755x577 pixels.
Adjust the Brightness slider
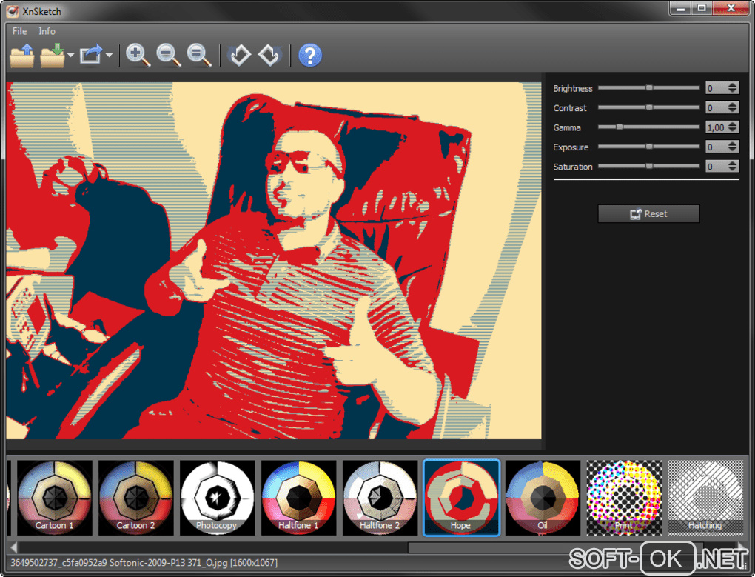(648, 87)
